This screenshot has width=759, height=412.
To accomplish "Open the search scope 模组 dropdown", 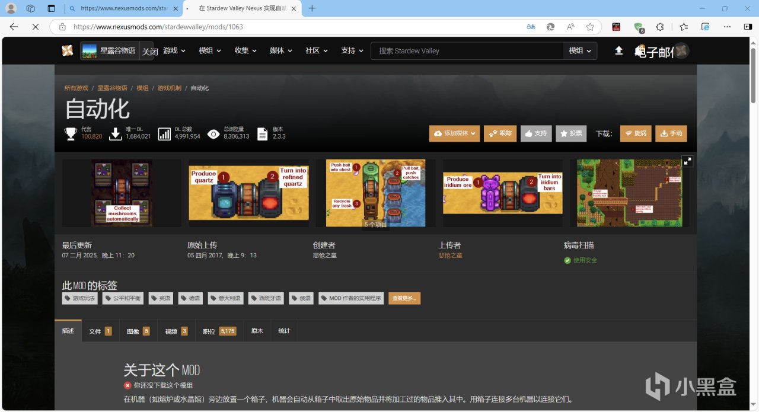I will click(x=580, y=51).
